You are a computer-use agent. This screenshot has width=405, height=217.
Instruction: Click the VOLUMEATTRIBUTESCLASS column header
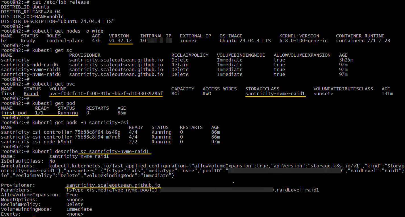click(343, 89)
